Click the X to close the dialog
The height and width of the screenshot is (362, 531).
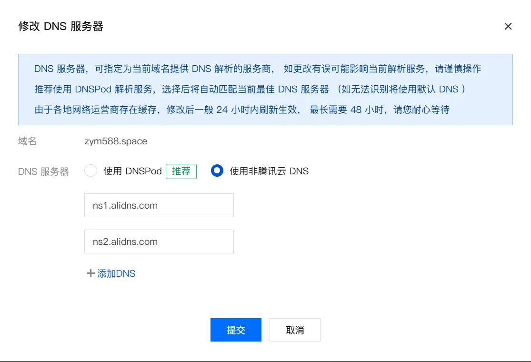(x=508, y=26)
